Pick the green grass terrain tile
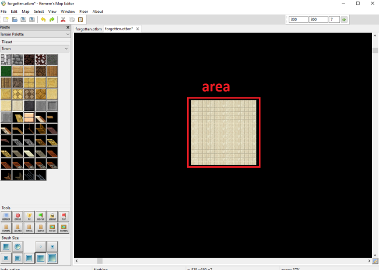This screenshot has height=270, width=379. click(x=6, y=71)
